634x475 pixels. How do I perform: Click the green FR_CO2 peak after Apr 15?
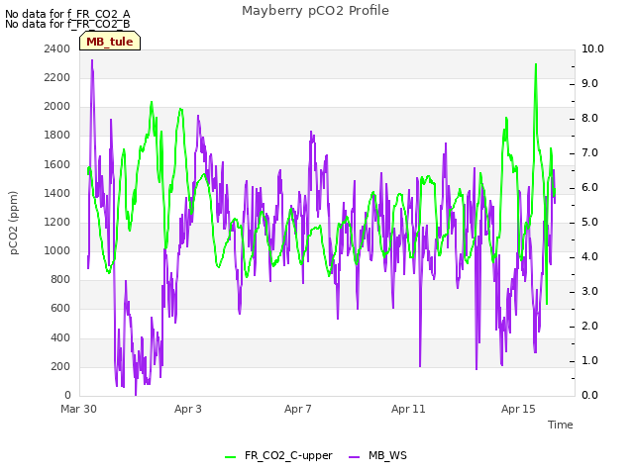pyautogui.click(x=536, y=64)
